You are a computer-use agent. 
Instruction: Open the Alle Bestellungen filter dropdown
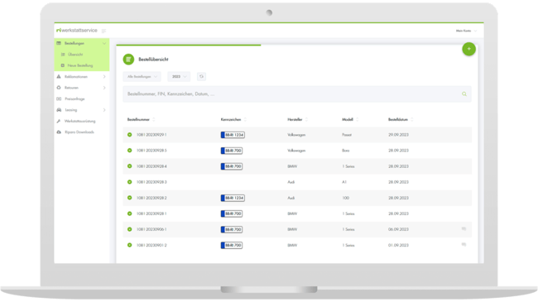pos(142,76)
